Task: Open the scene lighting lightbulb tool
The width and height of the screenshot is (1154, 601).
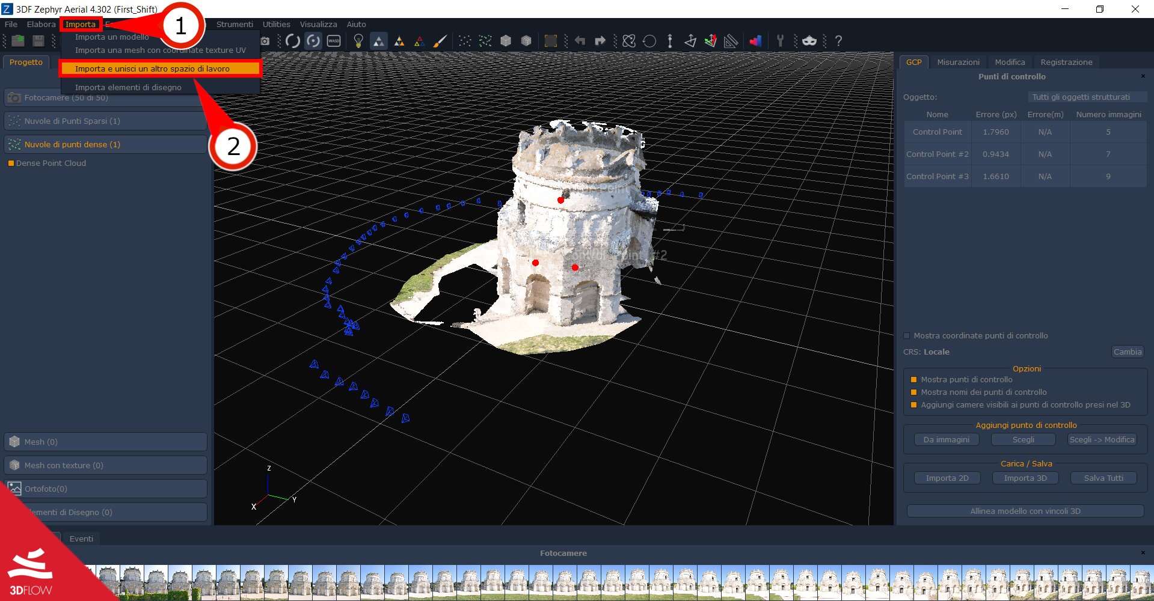Action: pyautogui.click(x=358, y=41)
